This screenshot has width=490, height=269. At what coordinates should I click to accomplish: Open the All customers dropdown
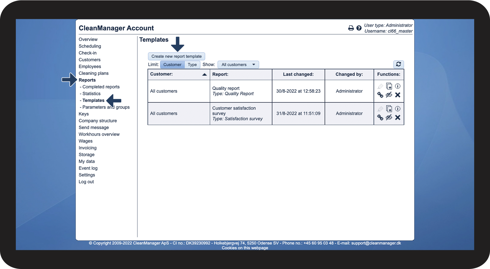[x=238, y=65]
